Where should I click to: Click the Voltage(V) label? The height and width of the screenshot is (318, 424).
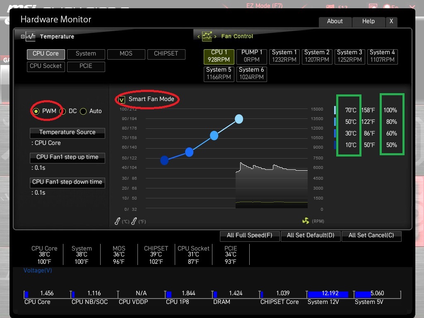38,270
